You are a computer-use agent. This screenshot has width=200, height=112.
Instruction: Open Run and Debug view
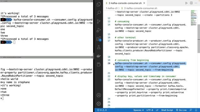point(99,30)
